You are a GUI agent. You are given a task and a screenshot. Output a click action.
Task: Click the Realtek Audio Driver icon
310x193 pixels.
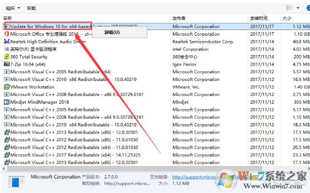7,41
